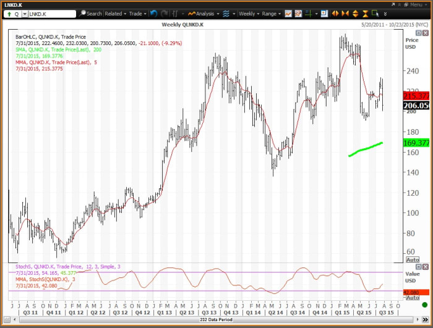Open the Analysis line-chart tool
This screenshot has width=433, height=328.
tap(202, 13)
